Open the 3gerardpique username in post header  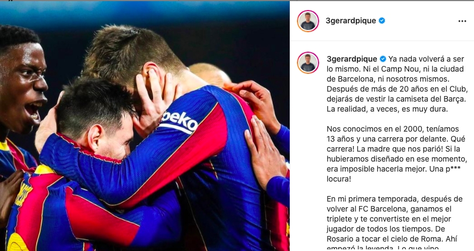[351, 21]
